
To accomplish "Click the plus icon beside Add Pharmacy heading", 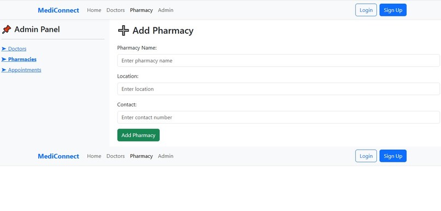I will (123, 31).
